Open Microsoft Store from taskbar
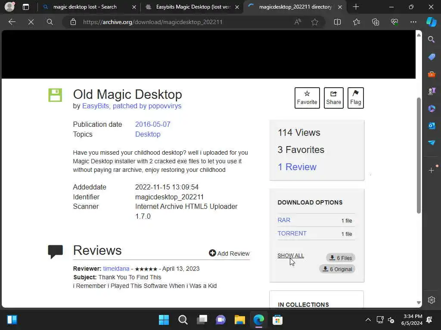441x330 pixels. [x=277, y=320]
